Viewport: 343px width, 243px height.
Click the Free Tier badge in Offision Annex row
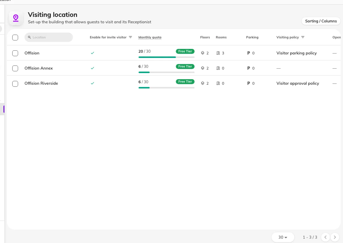click(185, 66)
